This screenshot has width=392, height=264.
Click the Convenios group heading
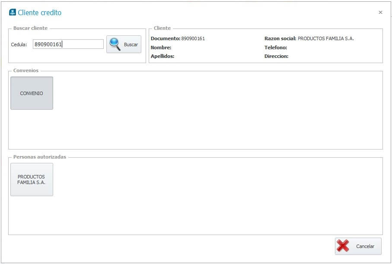coord(26,70)
